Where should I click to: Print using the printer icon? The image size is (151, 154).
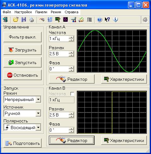[x=32, y=20]
